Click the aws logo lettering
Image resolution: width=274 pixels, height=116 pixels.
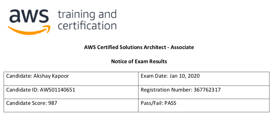point(29,16)
